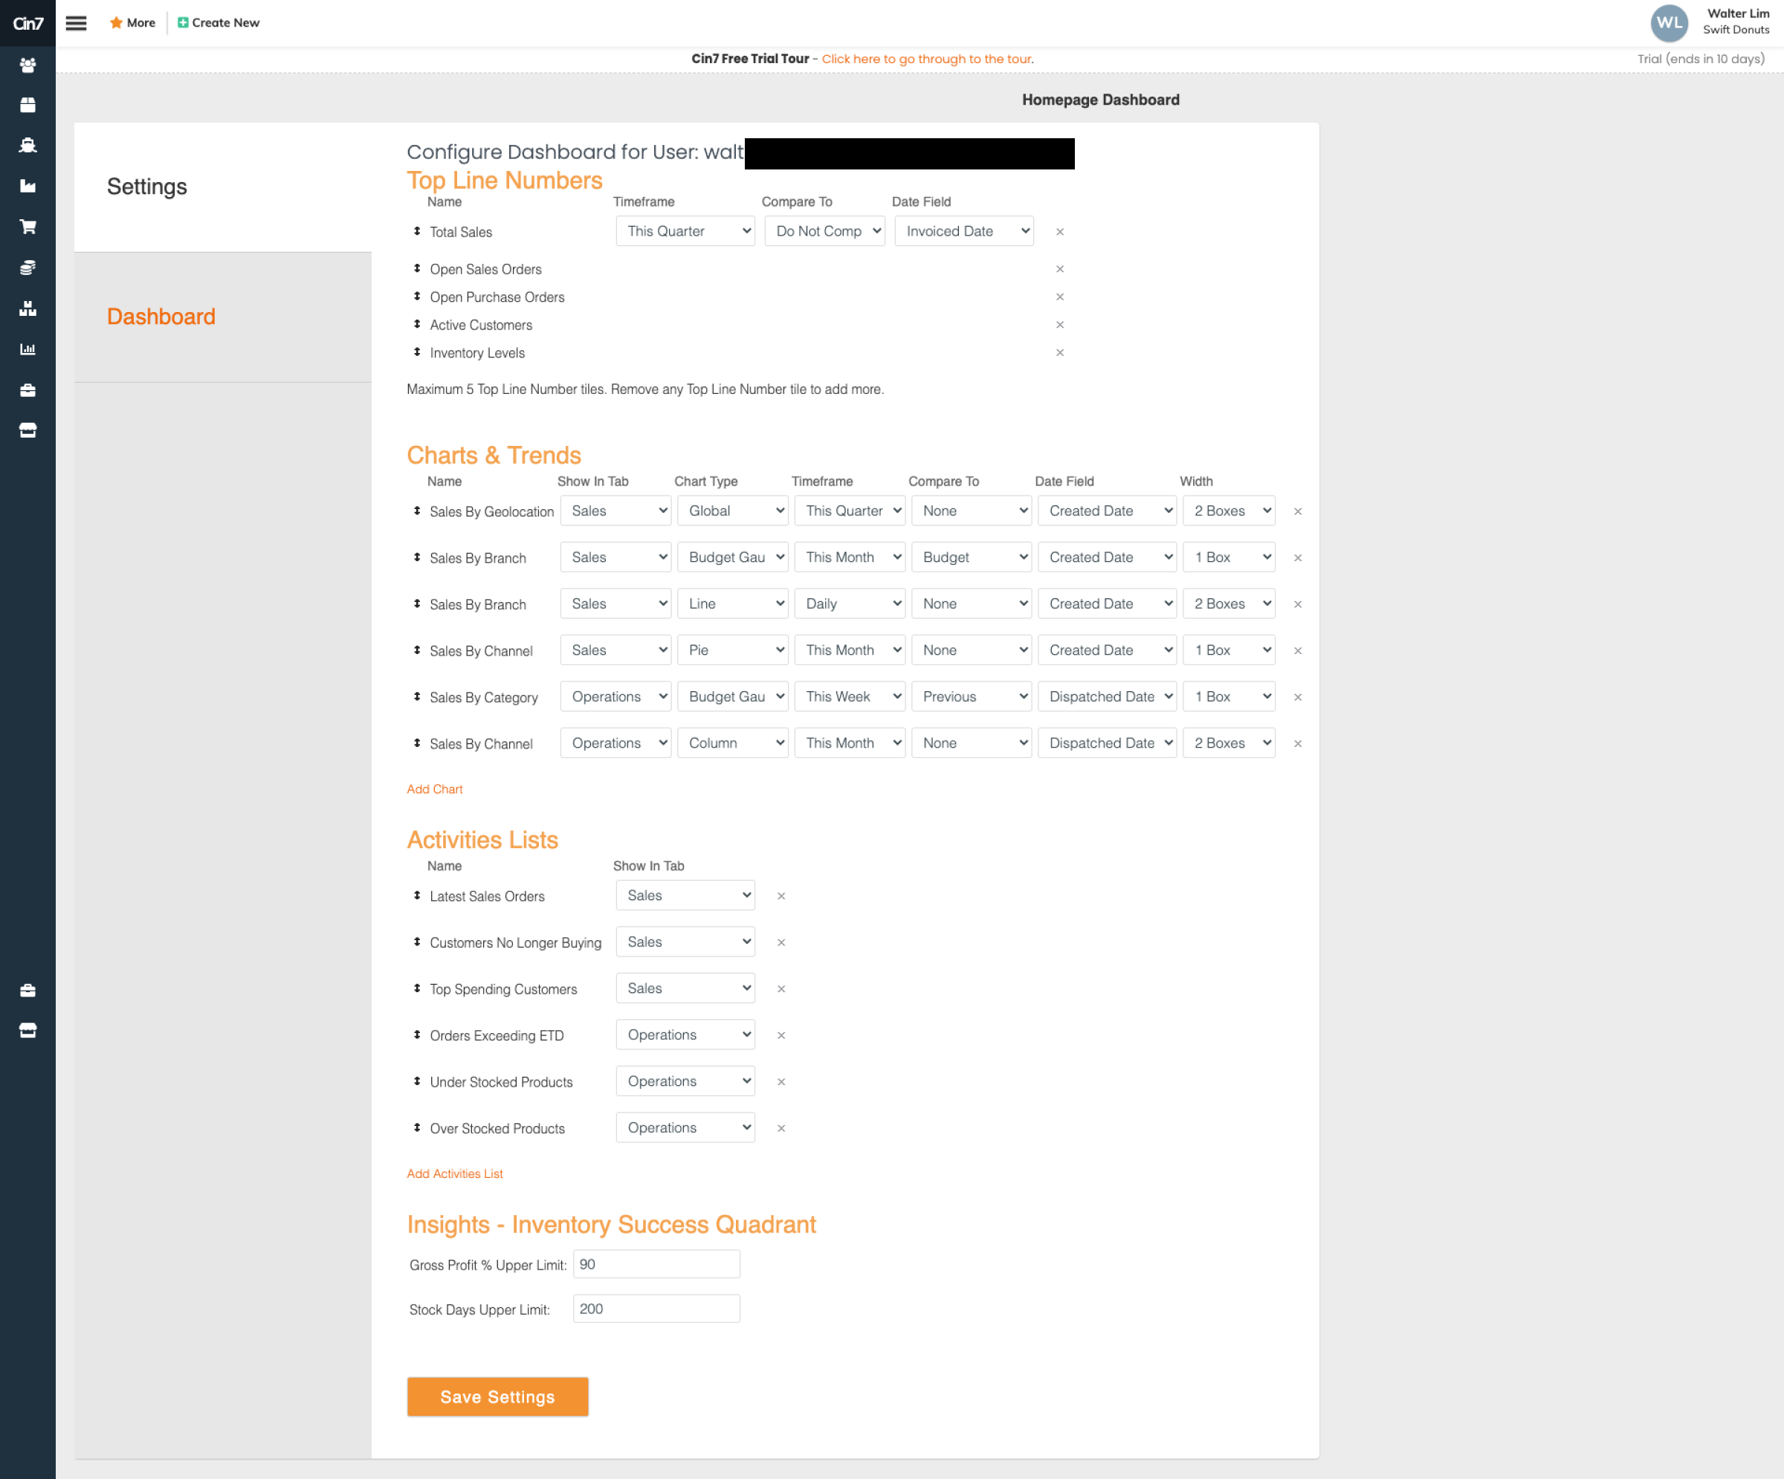Image resolution: width=1784 pixels, height=1479 pixels.
Task: Click the free trial tour link
Action: click(928, 59)
